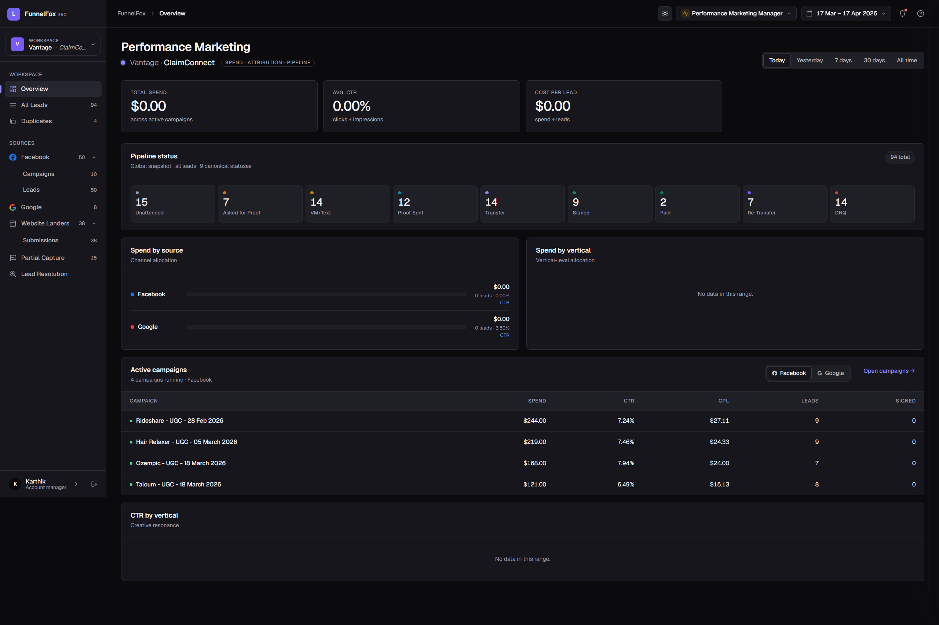Click the Google logo icon in Sources
This screenshot has width=939, height=625.
pos(13,207)
